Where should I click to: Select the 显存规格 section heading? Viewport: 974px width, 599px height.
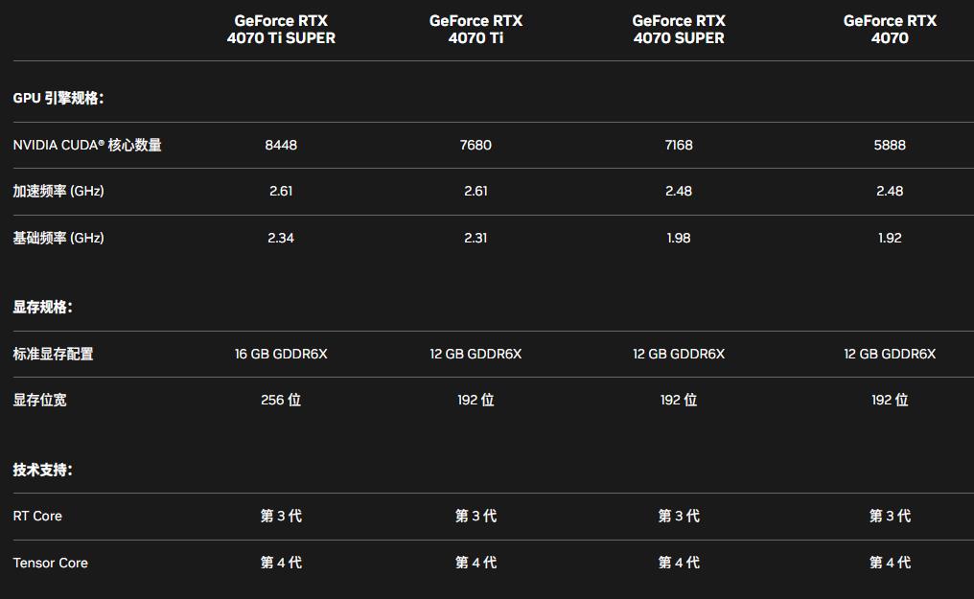click(43, 307)
